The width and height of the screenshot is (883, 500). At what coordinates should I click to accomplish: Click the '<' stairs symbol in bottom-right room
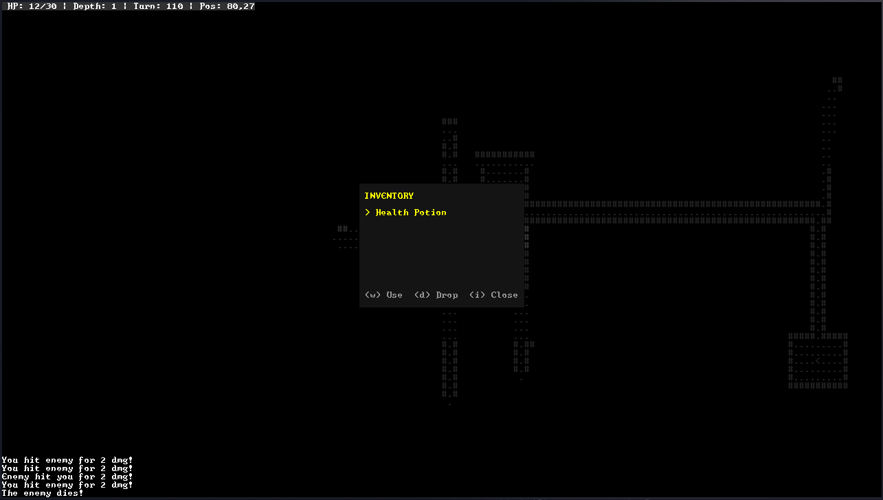(x=818, y=361)
